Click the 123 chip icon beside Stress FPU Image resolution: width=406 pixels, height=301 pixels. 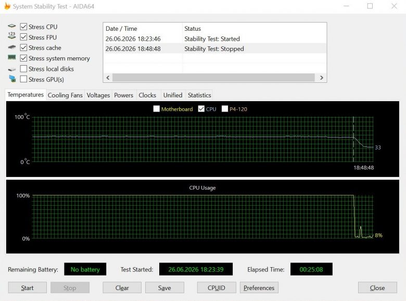pyautogui.click(x=11, y=36)
